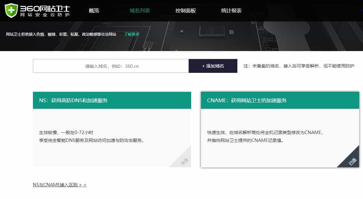Click the domain name input field
Screen dimensions: 363x199
111,66
